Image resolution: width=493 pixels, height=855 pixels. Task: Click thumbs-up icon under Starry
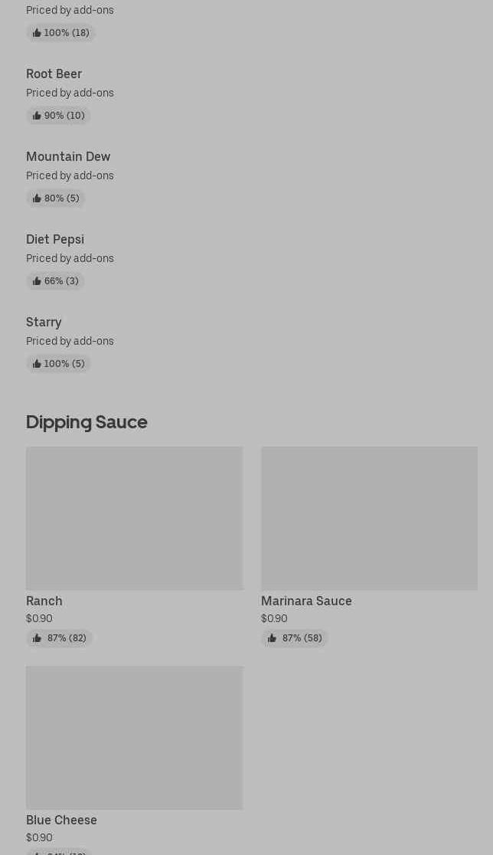point(37,364)
